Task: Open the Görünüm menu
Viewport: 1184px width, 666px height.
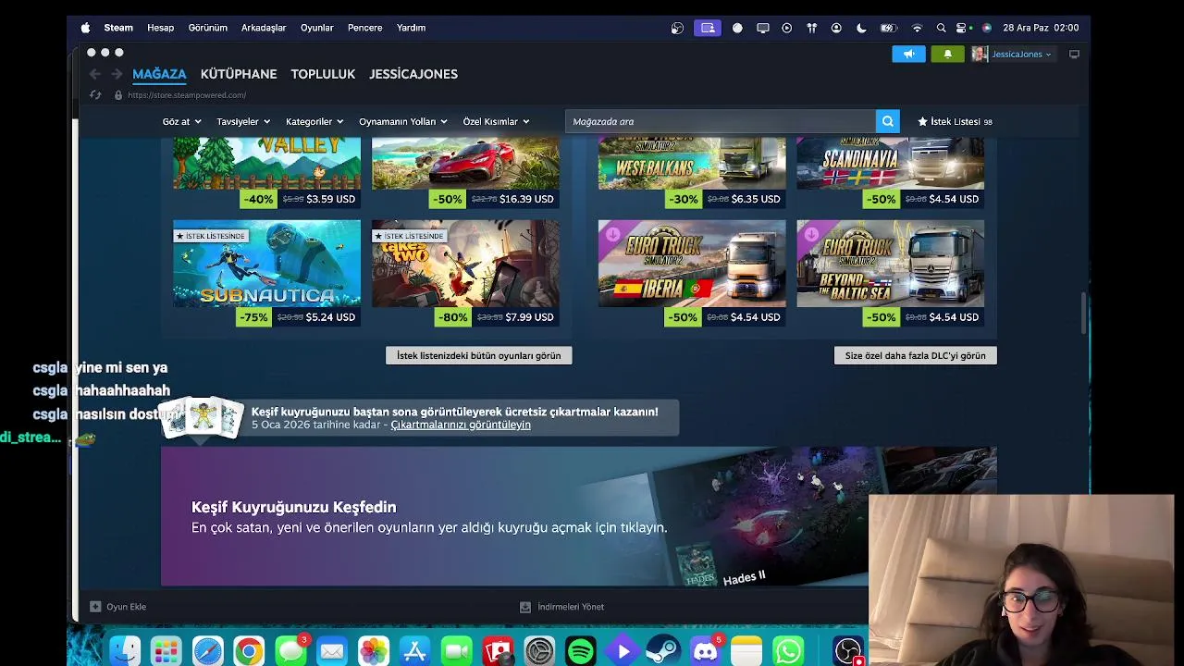Action: [208, 28]
